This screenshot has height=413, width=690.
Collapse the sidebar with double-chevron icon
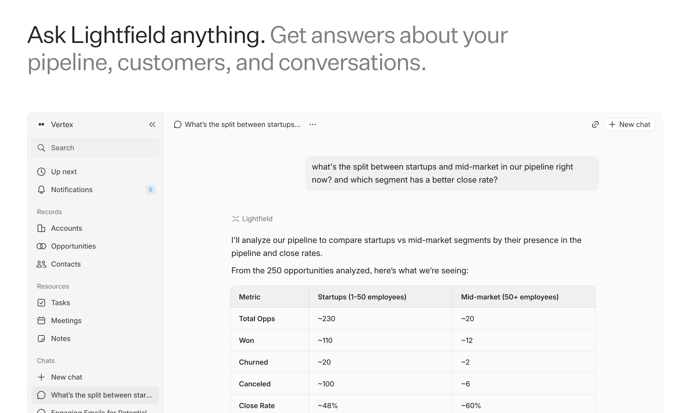click(152, 124)
